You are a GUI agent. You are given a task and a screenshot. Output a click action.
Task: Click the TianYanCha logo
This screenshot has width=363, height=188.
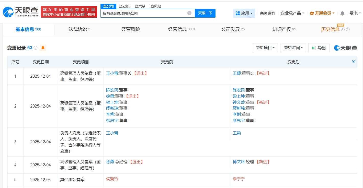coord(20,12)
